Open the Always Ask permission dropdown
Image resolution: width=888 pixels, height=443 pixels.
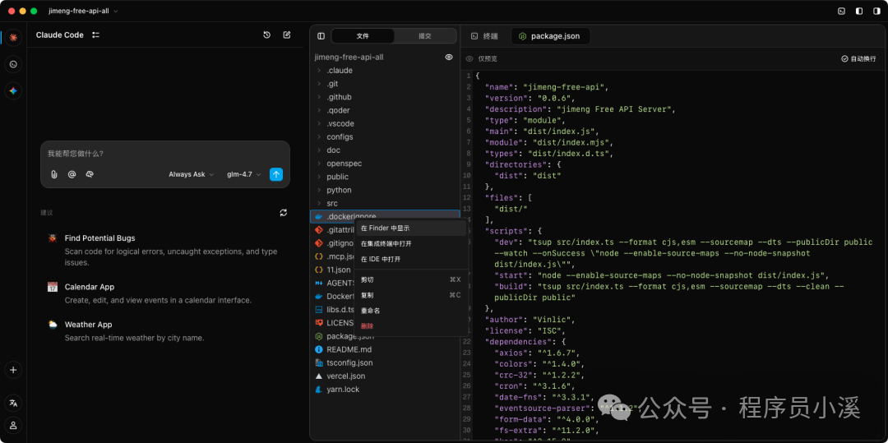click(x=192, y=174)
